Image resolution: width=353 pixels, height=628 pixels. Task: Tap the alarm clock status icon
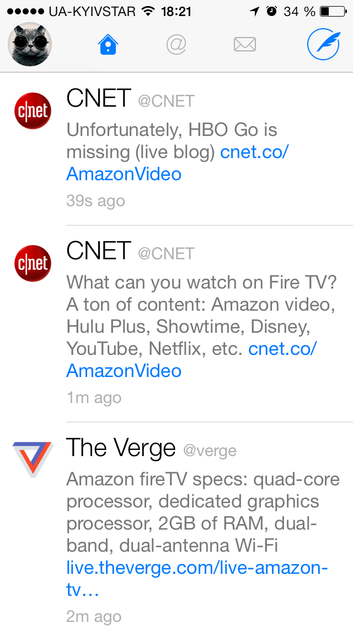(271, 11)
